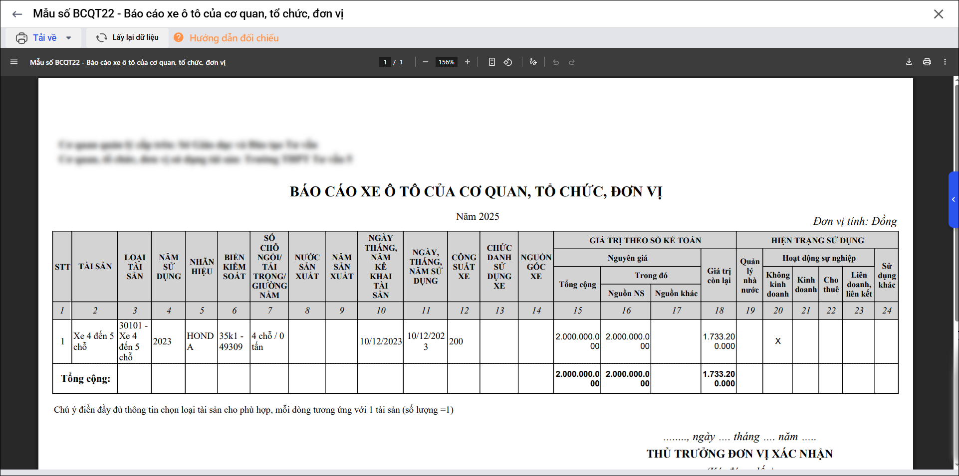Expand the Tải về dropdown arrow

[x=69, y=38]
